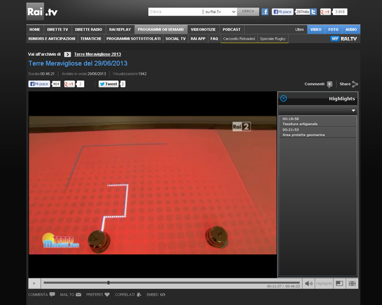This screenshot has height=305, width=382.
Task: Open the VIDEONOTIZIE menu item
Action: click(x=203, y=30)
